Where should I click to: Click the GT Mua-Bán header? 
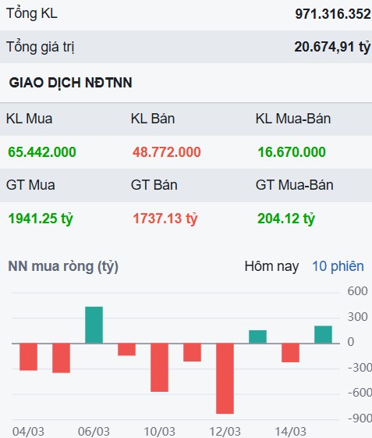(295, 185)
